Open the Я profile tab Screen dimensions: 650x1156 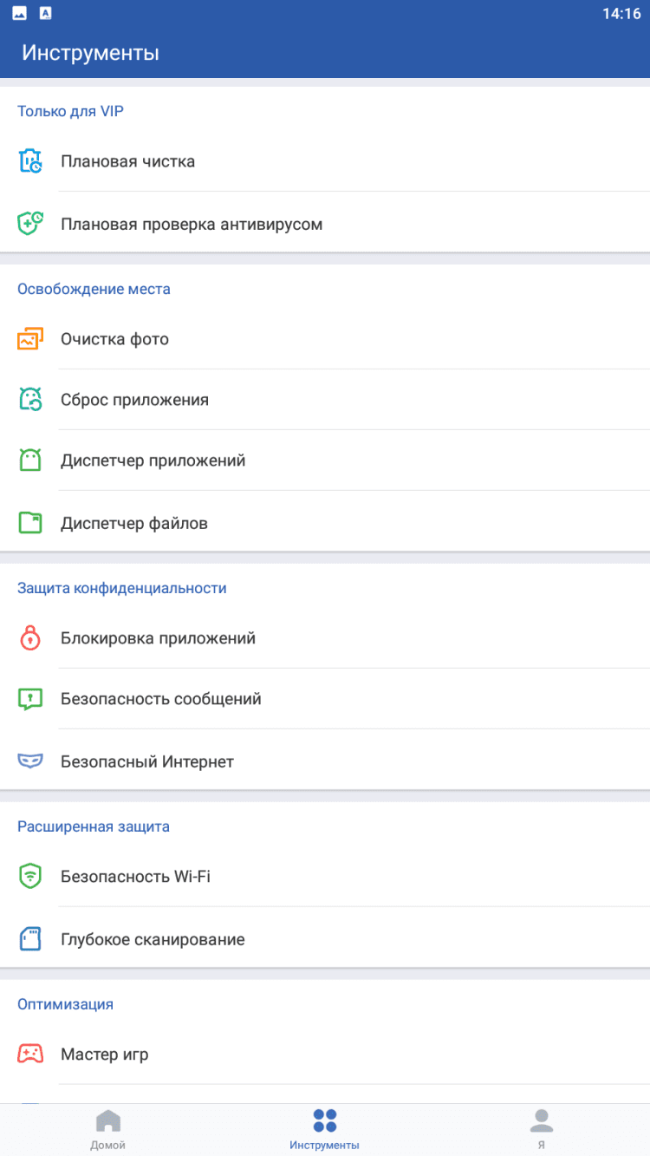click(542, 1129)
